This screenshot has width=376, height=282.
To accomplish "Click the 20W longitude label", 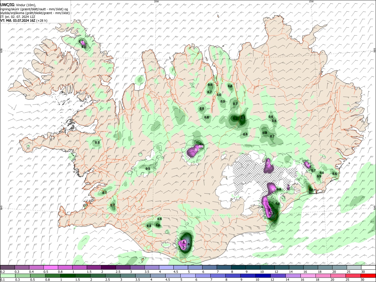I will (x=156, y=1).
